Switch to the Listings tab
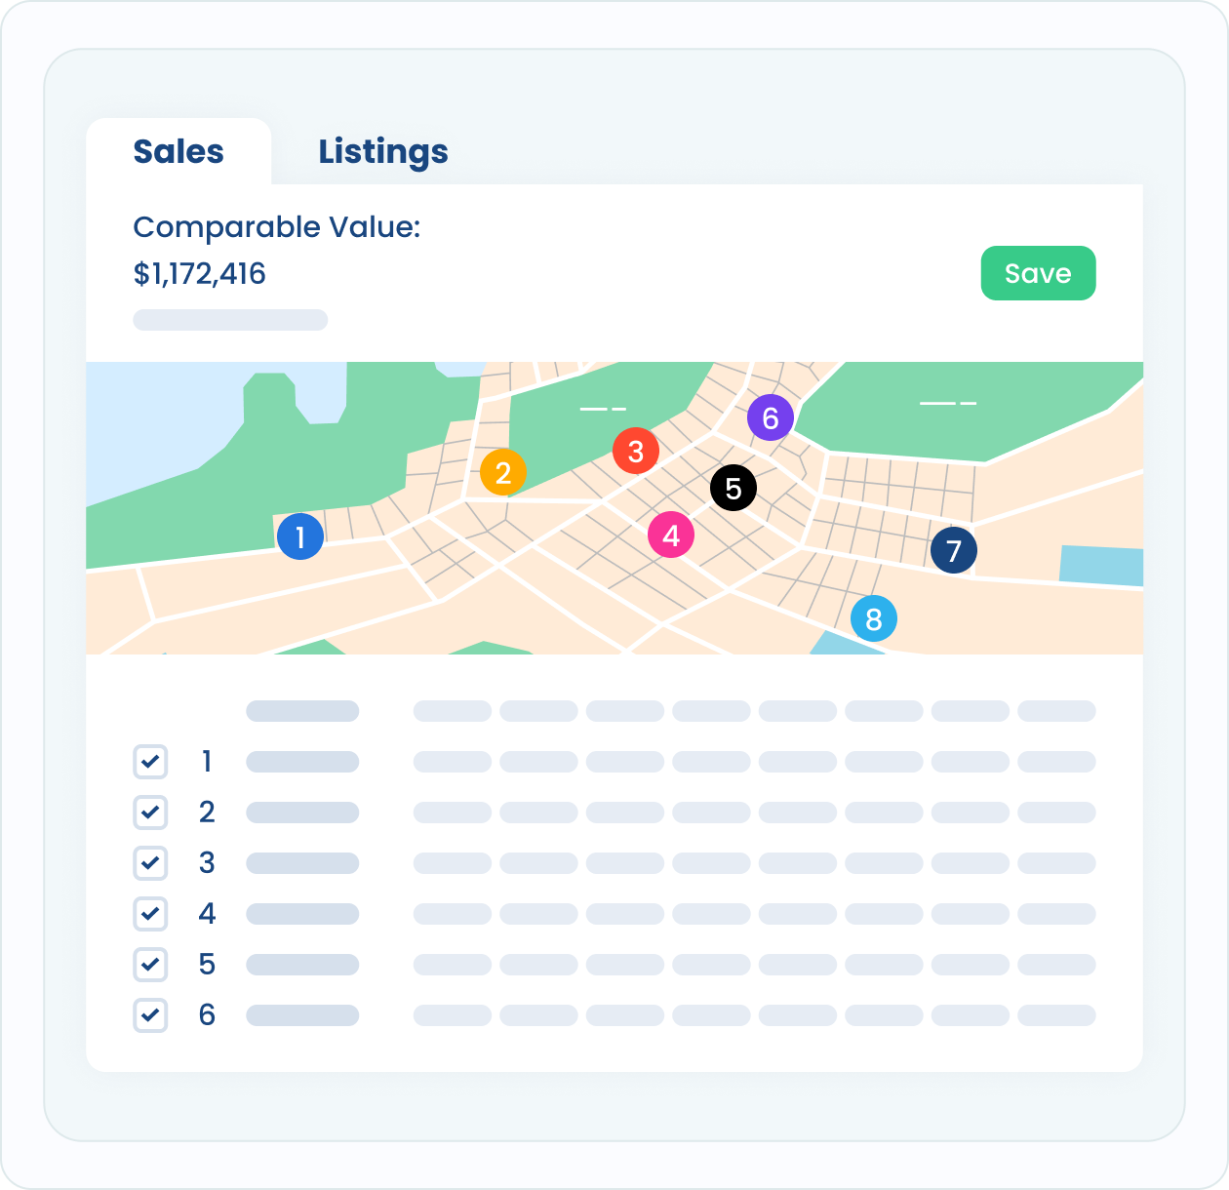The height and width of the screenshot is (1190, 1229). [383, 152]
